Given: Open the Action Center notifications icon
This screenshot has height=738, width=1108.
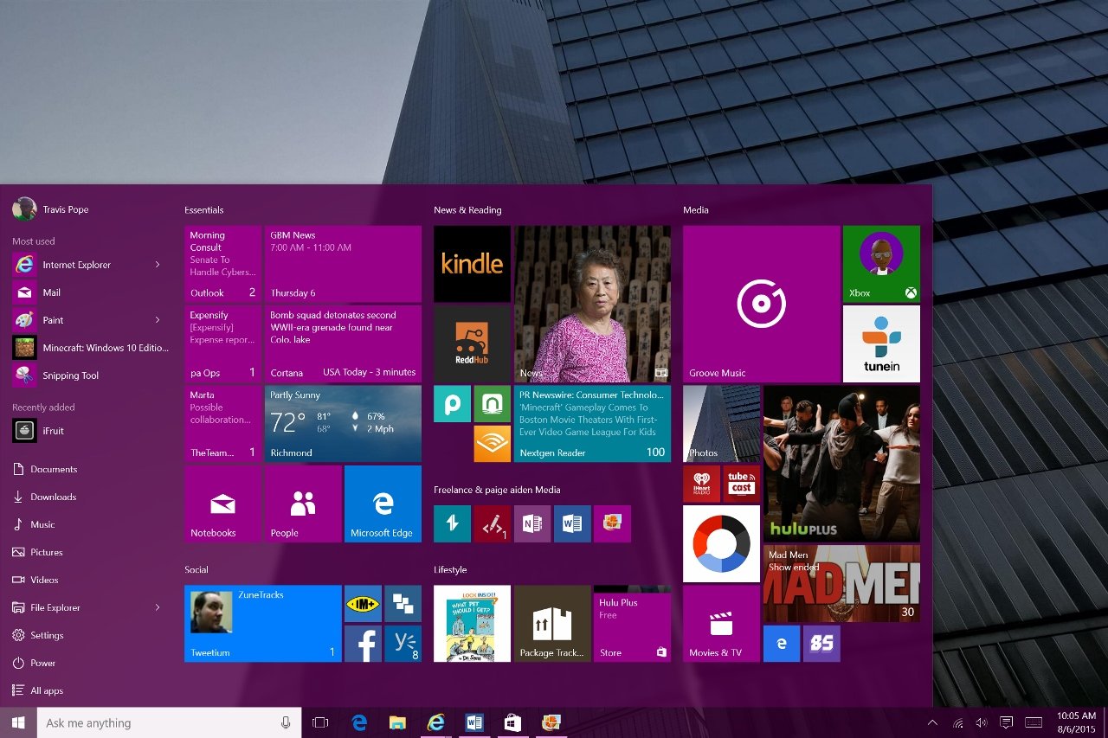Looking at the screenshot, I should coord(1007,722).
